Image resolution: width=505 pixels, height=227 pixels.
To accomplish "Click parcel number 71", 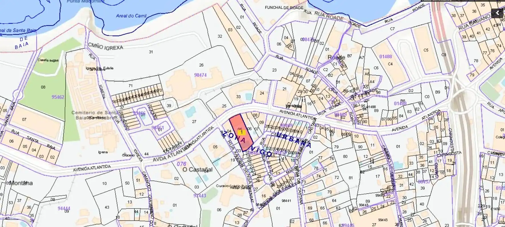I will click(x=131, y=86).
